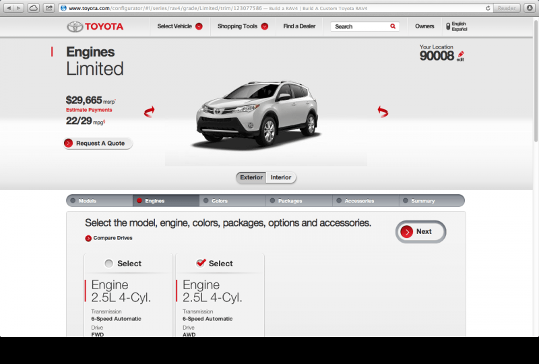Go to the Colors step
This screenshot has height=364, width=539.
[x=232, y=201]
